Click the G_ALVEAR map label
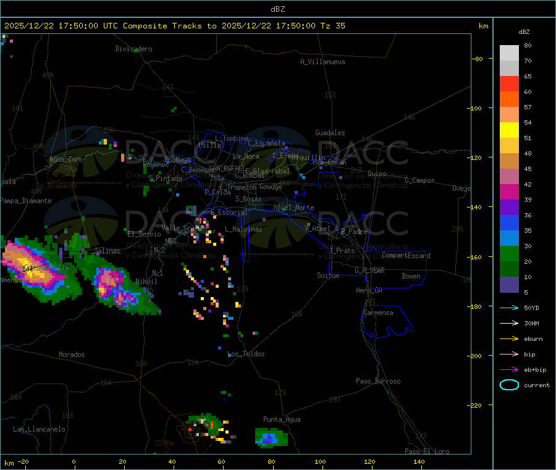 (x=369, y=271)
